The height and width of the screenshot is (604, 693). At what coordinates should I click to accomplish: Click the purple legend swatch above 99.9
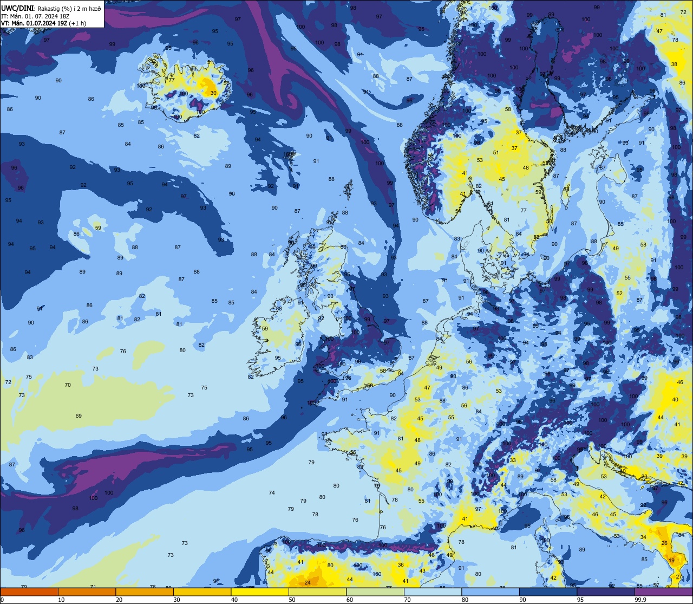coord(663,592)
